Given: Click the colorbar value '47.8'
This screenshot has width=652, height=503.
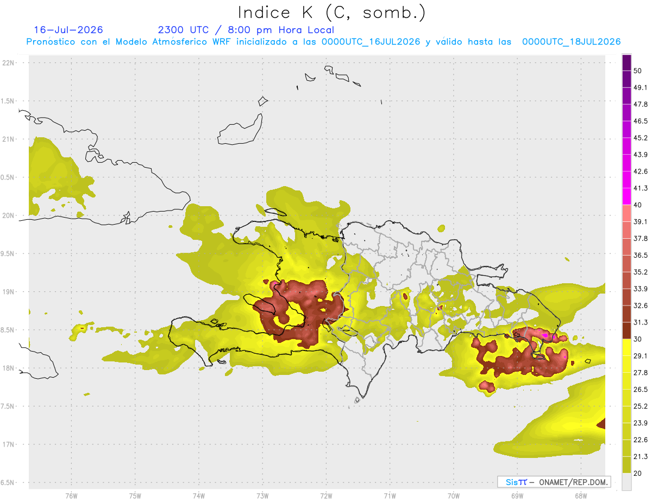Looking at the screenshot, I should 641,104.
